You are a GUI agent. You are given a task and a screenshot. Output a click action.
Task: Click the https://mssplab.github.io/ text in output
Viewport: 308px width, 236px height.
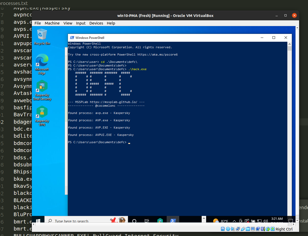[114, 102]
